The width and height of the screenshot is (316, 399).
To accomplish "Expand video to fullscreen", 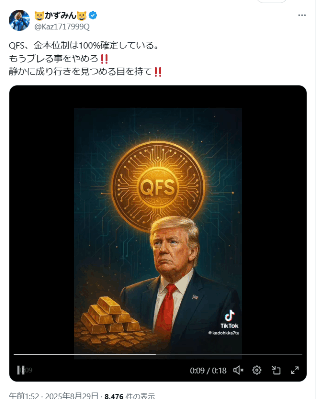I will click(295, 370).
